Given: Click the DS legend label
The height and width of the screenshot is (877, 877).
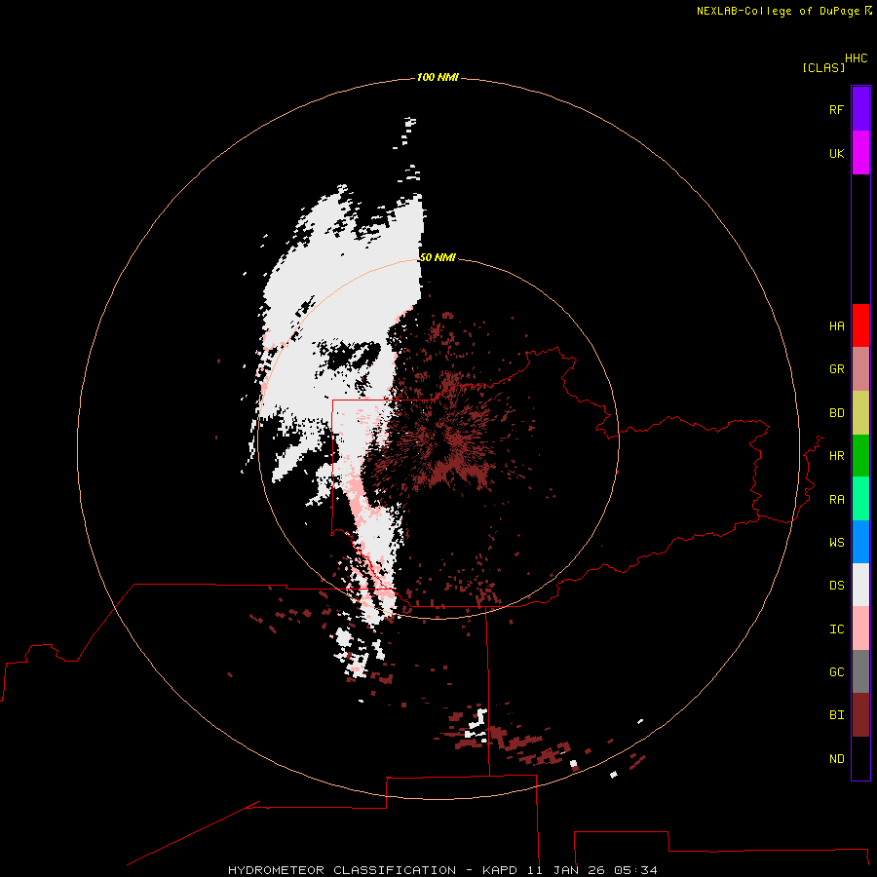Looking at the screenshot, I should (837, 586).
